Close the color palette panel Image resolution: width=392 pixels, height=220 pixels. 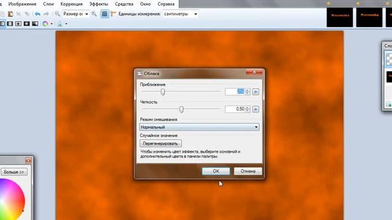tap(28, 160)
